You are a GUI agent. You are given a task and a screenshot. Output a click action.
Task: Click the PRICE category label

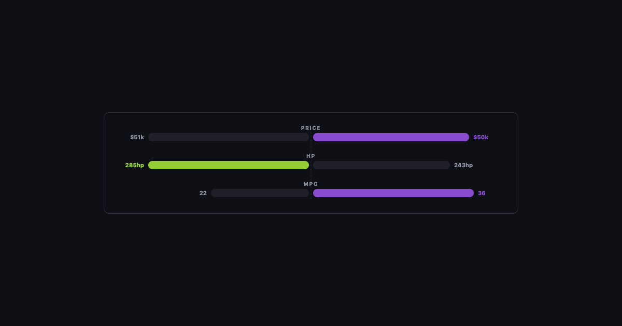(x=311, y=128)
